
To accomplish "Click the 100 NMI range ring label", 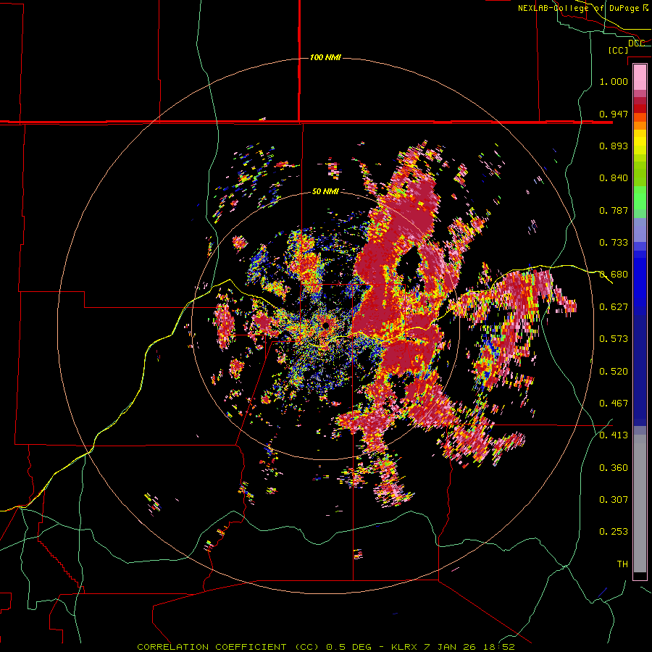I will coord(325,57).
